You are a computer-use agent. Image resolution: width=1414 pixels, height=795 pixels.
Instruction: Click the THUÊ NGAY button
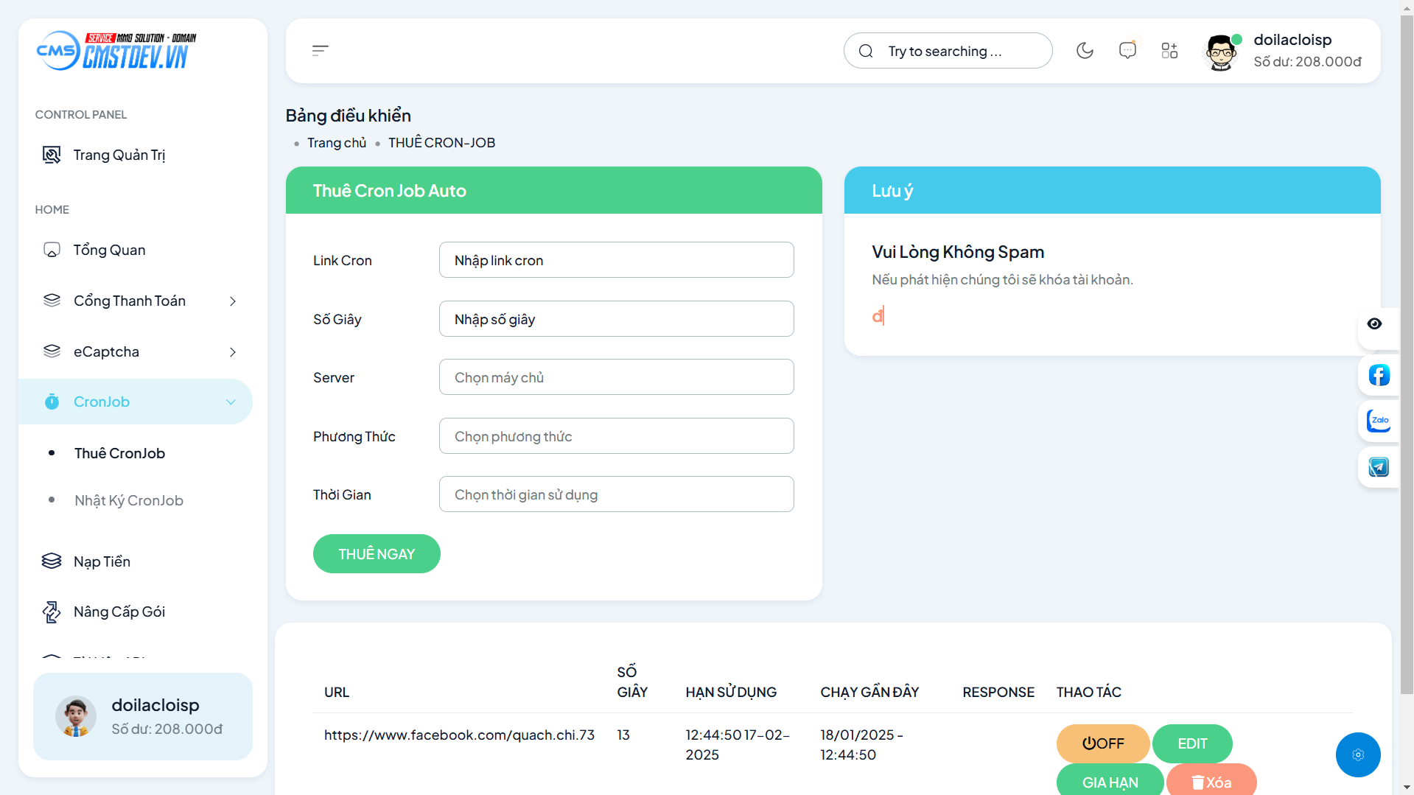377,554
